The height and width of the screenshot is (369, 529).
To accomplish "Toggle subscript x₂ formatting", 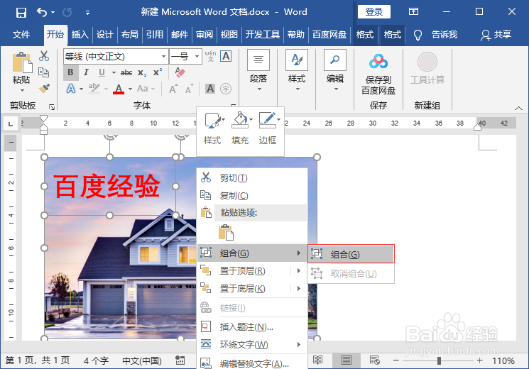I will click(x=142, y=72).
